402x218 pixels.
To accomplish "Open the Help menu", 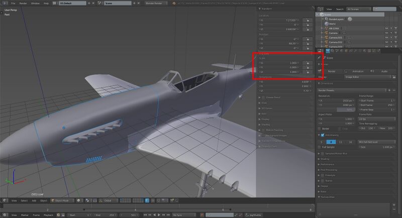I will click(x=46, y=4).
